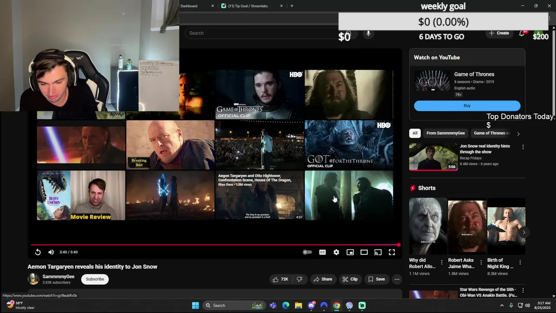Close the Tip Goal / Streamlabs tab
556x313 pixels.
point(281,6)
